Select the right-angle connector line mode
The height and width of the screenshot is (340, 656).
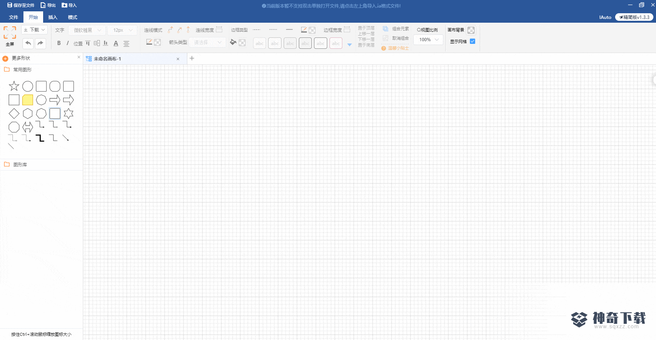[x=170, y=30]
